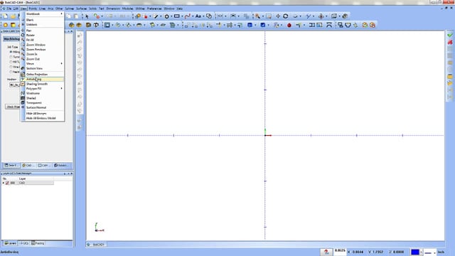Switch to the UCS tab
Screen dimensions: 455x256
(x=24, y=243)
